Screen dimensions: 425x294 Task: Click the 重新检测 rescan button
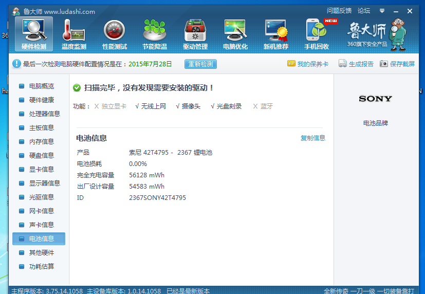[x=200, y=64]
